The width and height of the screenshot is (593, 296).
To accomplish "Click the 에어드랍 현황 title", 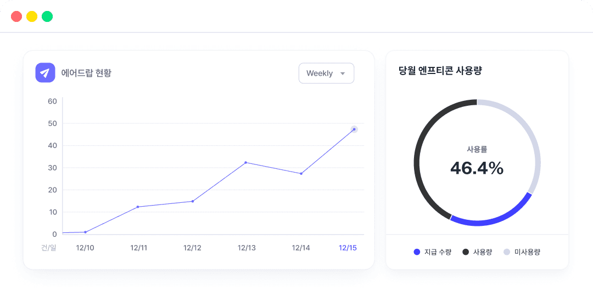I will pyautogui.click(x=86, y=73).
